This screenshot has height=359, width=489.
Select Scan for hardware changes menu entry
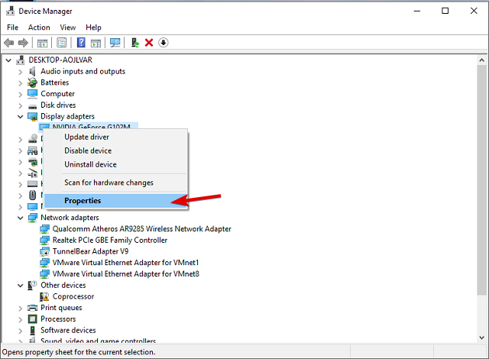[x=115, y=183]
